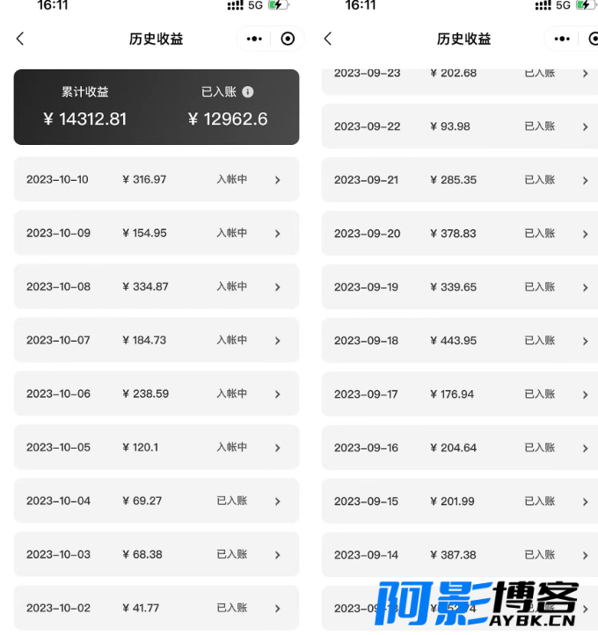Open chevron of the 2023-09-16 row
Image resolution: width=598 pixels, height=635 pixels.
point(585,448)
